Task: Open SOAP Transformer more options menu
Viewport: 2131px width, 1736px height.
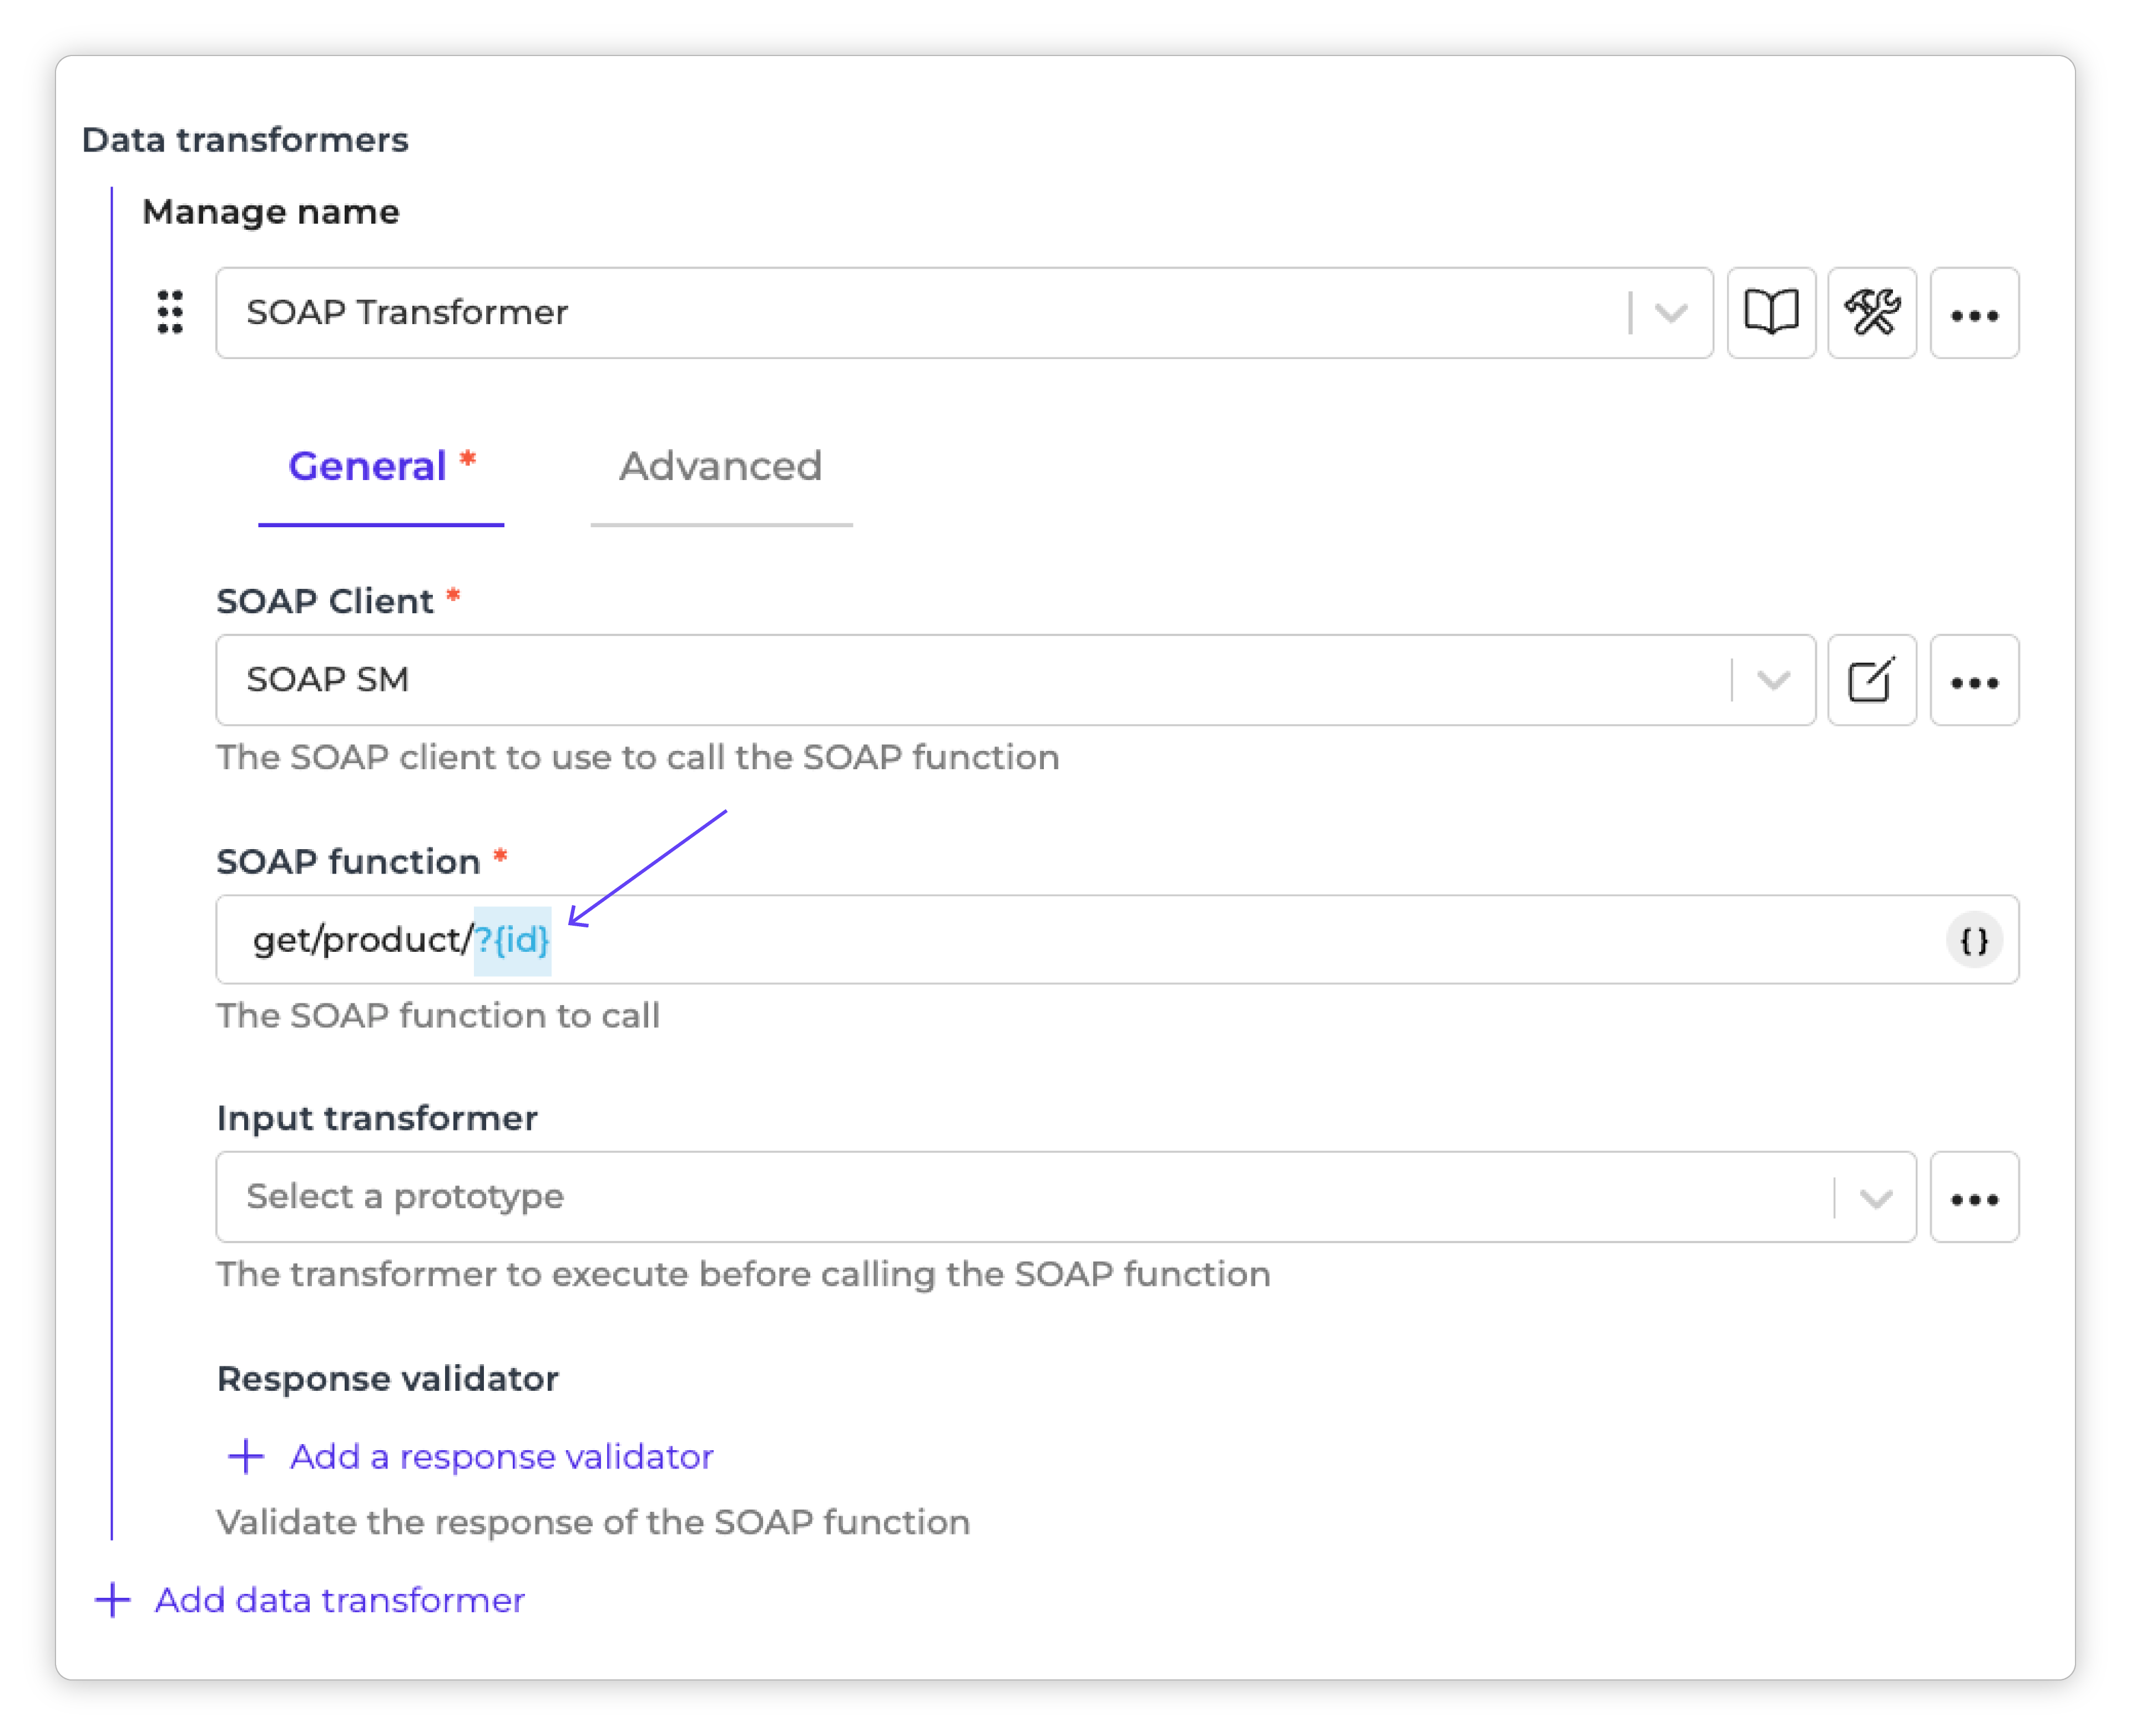Action: coord(1974,313)
